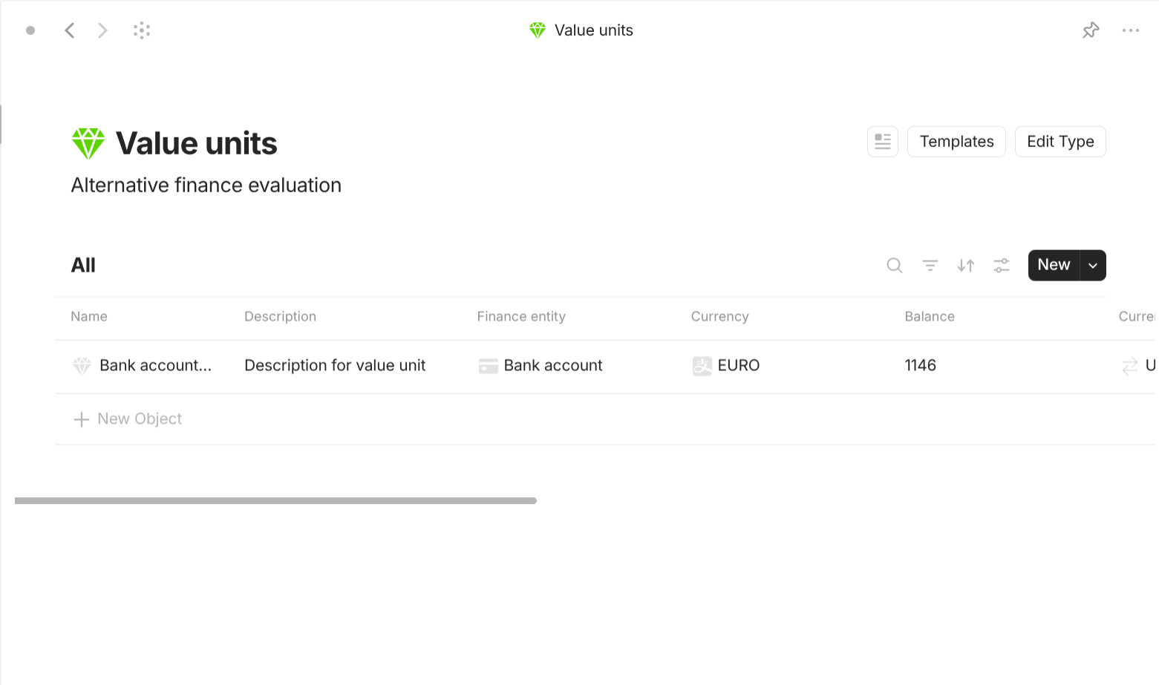
Task: Open the view customization settings icon
Action: point(1001,265)
